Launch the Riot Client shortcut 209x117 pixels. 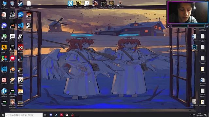pyautogui.click(x=12, y=59)
